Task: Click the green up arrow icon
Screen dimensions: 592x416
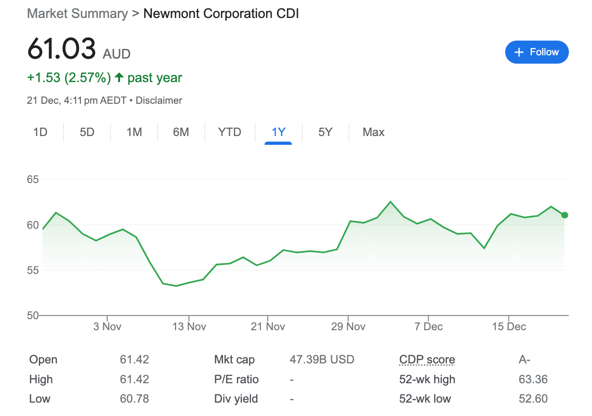Action: coord(119,77)
